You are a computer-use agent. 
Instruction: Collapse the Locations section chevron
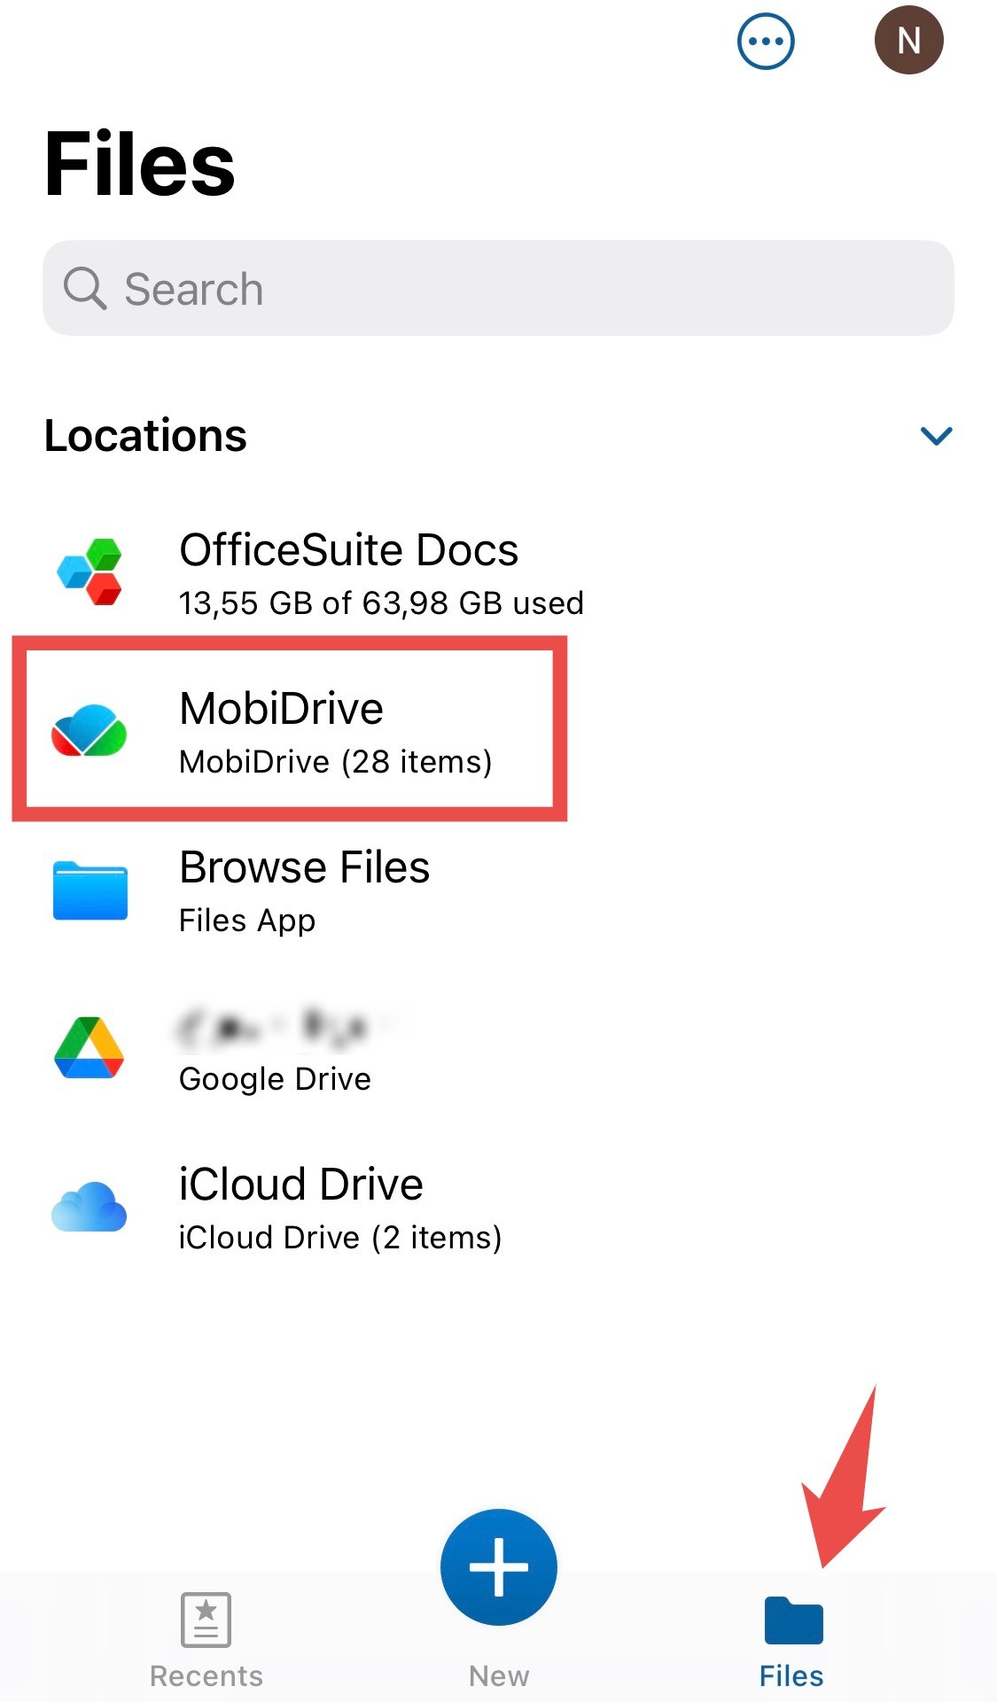point(936,436)
